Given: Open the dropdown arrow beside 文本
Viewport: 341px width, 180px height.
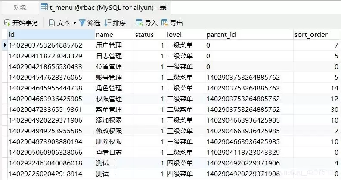Looking at the screenshot, I should [x=74, y=23].
